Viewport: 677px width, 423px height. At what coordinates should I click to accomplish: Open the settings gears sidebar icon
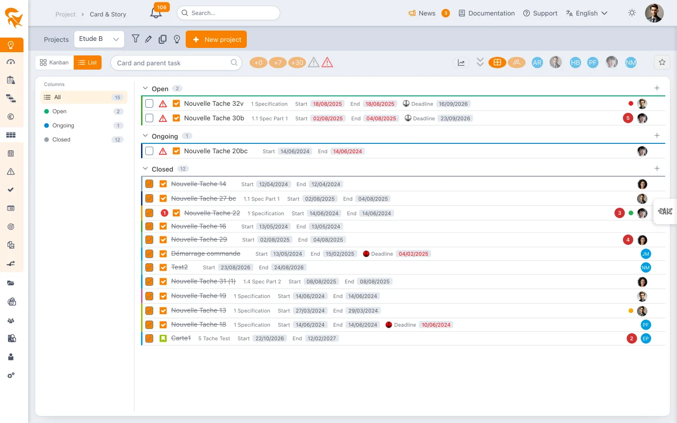[11, 376]
